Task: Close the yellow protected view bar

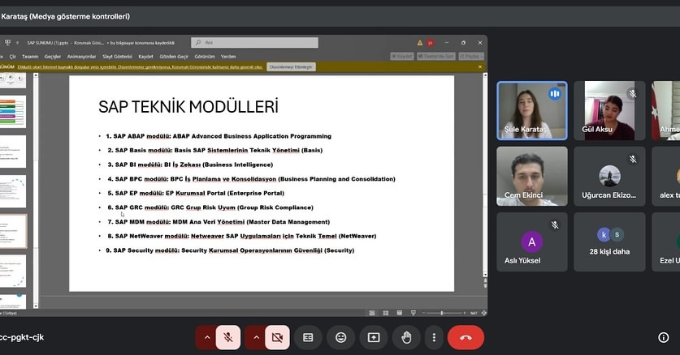Action: coord(479,67)
